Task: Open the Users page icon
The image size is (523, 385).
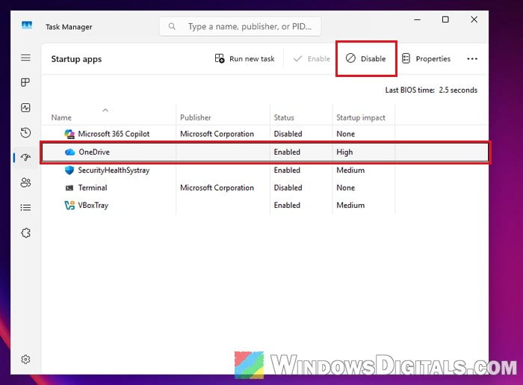Action: (x=25, y=182)
